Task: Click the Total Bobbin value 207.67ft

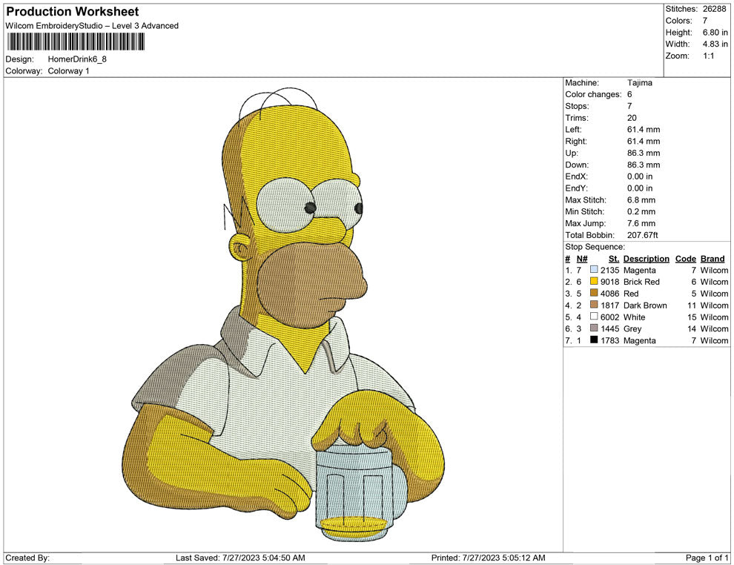Action: (x=644, y=235)
